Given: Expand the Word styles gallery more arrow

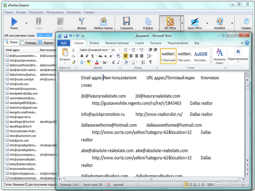Looking at the screenshot, I should tap(211, 62).
